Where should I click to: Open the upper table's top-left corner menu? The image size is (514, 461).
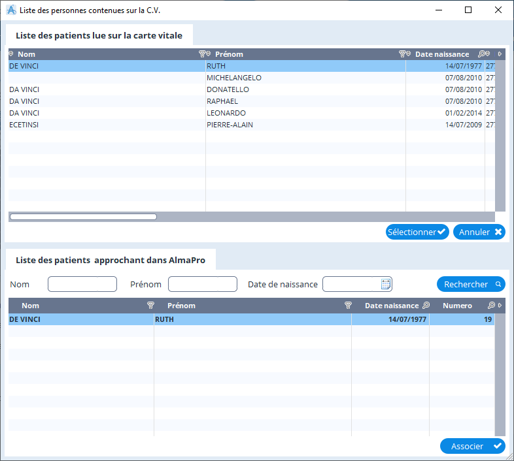click(11, 54)
